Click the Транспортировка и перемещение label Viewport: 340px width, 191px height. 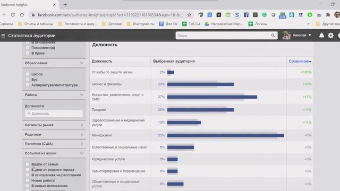click(118, 171)
